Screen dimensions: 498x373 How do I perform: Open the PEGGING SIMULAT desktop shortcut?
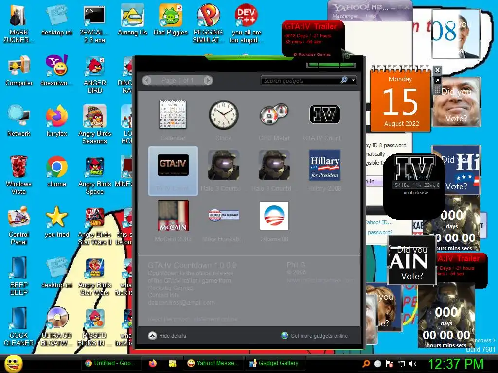[208, 23]
